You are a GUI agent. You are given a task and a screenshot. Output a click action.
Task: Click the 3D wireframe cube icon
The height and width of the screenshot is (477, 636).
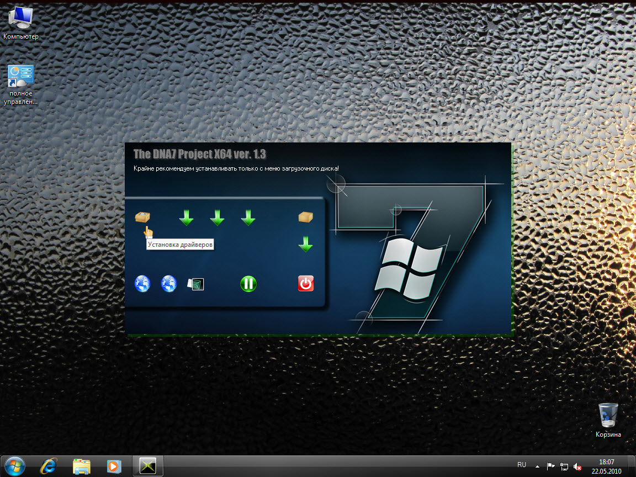pos(196,284)
